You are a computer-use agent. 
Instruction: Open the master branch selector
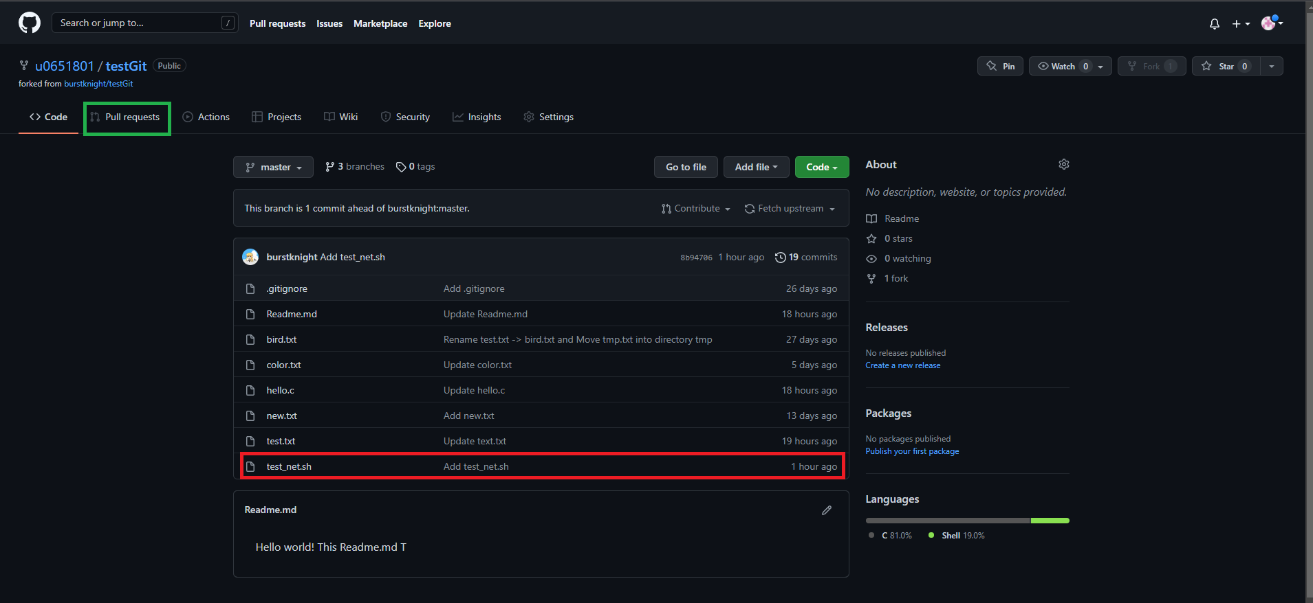point(273,167)
